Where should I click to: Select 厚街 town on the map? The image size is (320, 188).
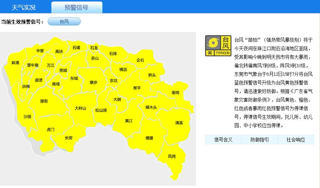click(x=44, y=101)
